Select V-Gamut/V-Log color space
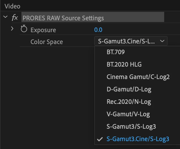Viewport: 180px width, 149px height. coord(128,114)
